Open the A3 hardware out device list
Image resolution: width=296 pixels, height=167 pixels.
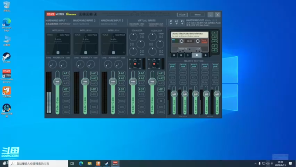pos(182,22)
